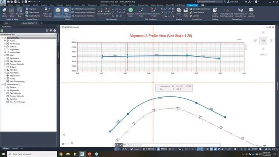This screenshot has height=157, width=279.
Task: Expand the General Tools panel dropdown
Action: point(33,19)
